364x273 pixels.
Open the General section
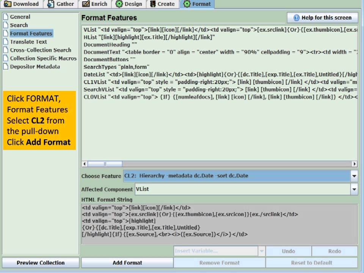[x=20, y=17]
